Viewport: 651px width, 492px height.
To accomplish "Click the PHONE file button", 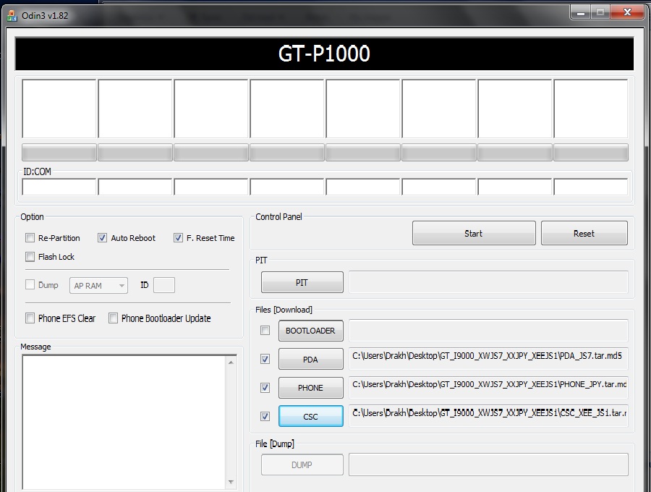I will [310, 388].
